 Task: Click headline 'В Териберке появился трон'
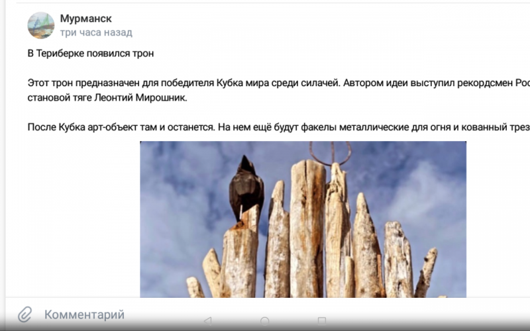pyautogui.click(x=91, y=54)
